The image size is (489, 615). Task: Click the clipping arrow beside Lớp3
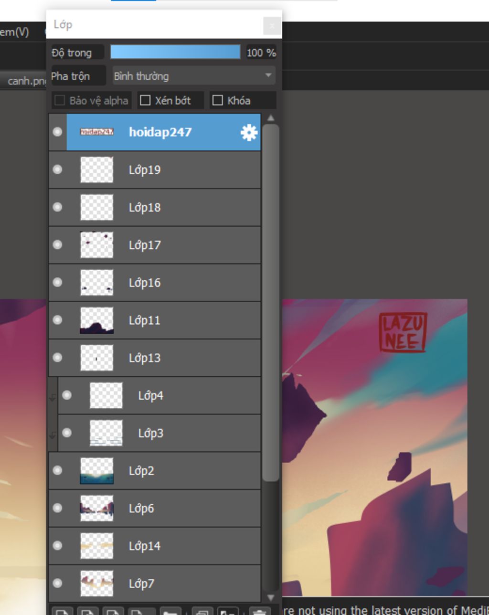pyautogui.click(x=53, y=434)
